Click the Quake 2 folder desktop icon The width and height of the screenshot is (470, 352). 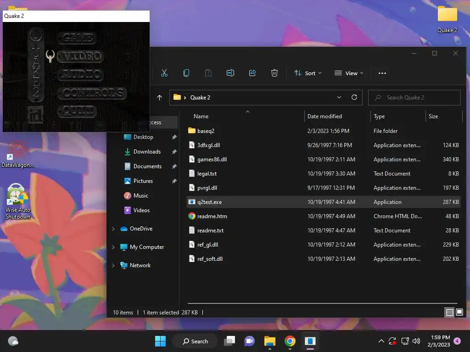pyautogui.click(x=447, y=19)
